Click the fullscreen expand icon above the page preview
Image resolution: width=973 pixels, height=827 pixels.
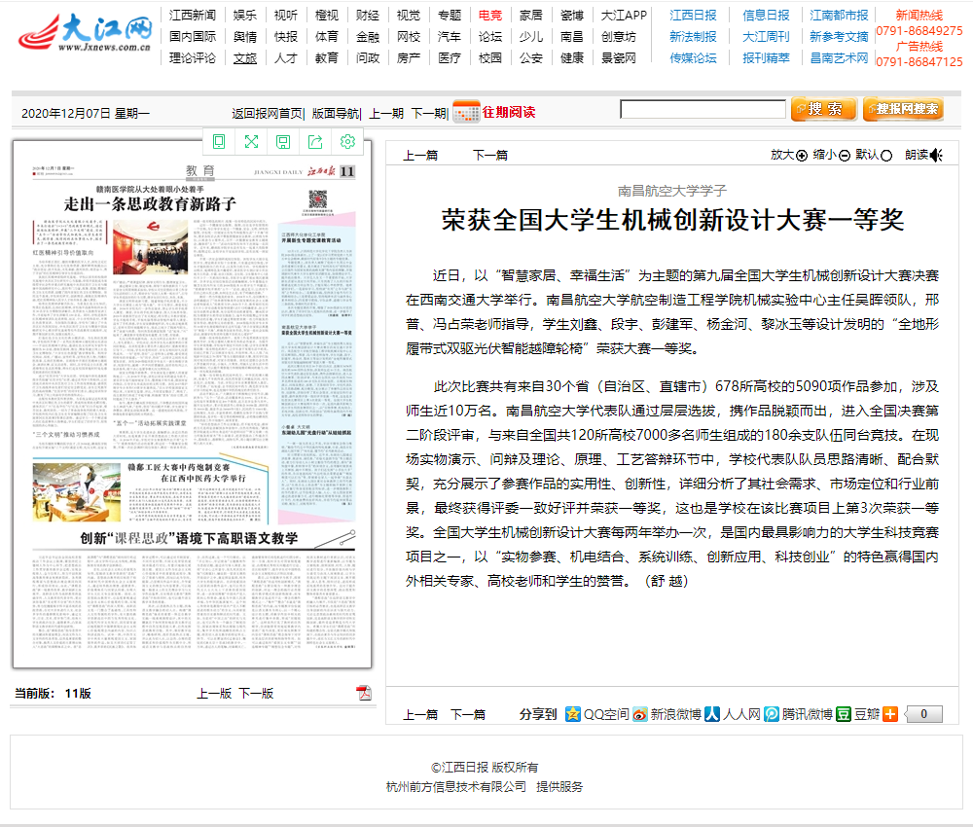click(x=251, y=142)
